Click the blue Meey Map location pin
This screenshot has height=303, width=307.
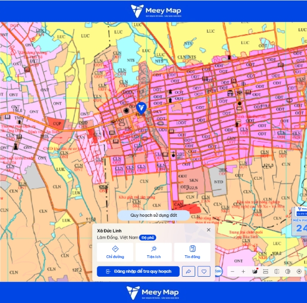coord(141,108)
